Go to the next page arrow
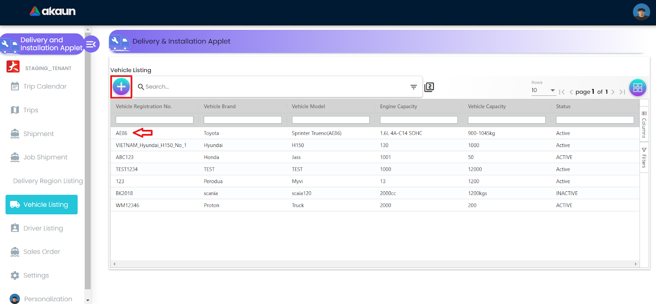This screenshot has height=304, width=656. point(613,92)
